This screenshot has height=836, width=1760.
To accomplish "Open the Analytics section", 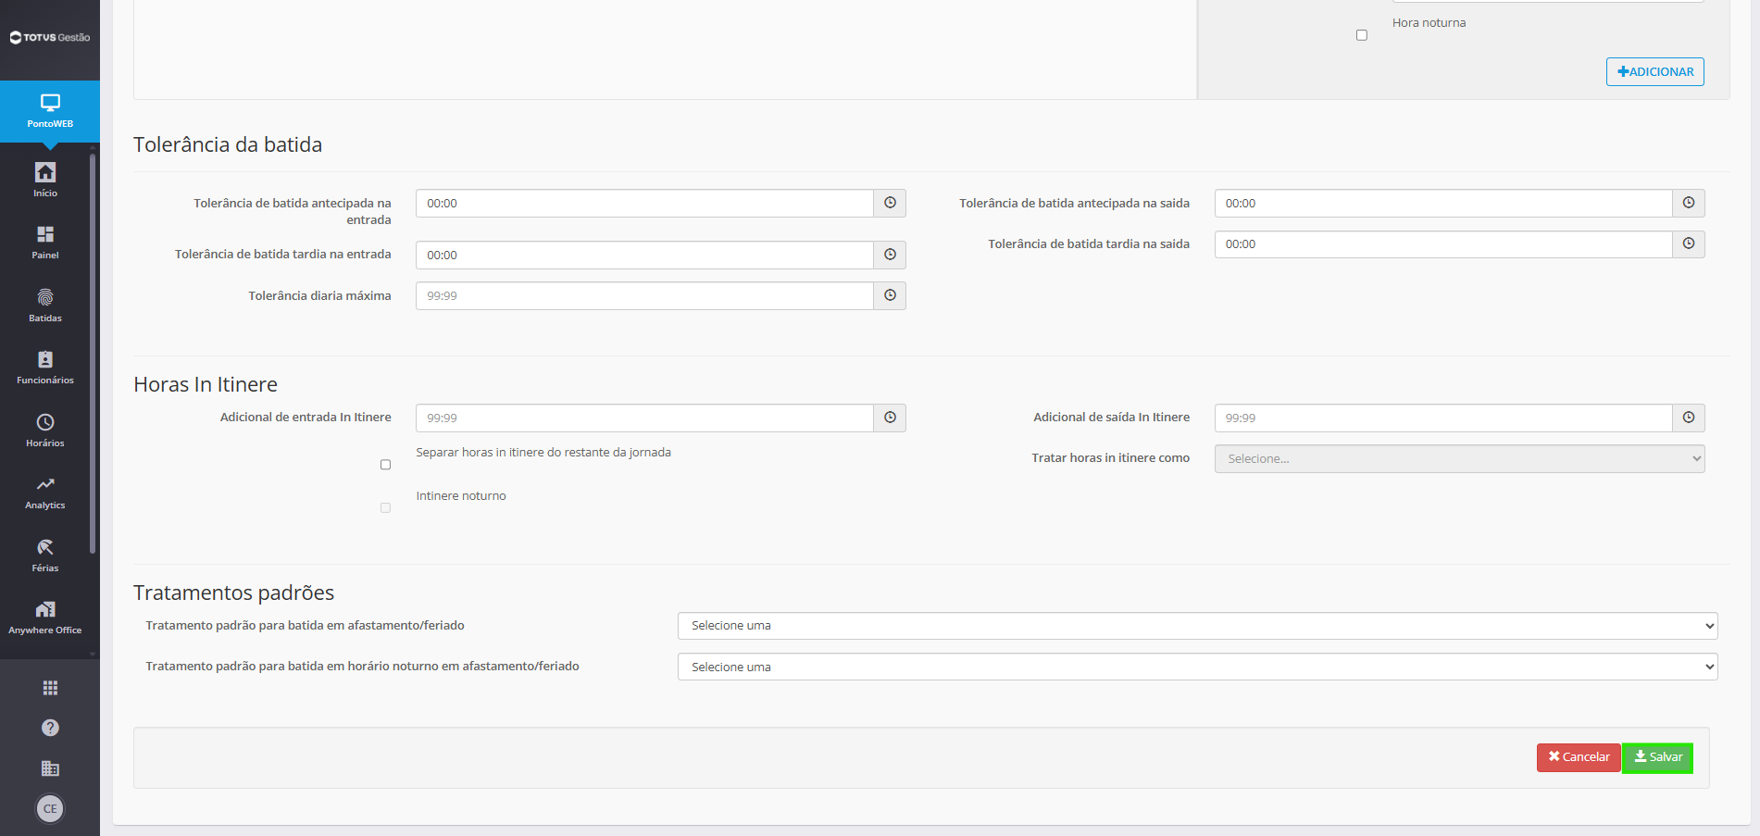I will 45,493.
